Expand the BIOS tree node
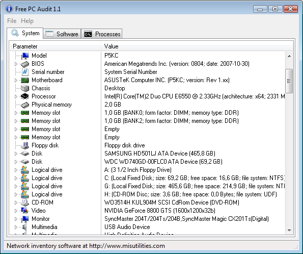Viewport: 303px width, 254px height. tap(16, 64)
